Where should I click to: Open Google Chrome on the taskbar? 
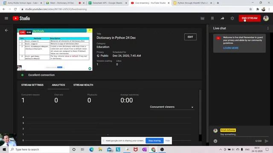tap(153, 149)
